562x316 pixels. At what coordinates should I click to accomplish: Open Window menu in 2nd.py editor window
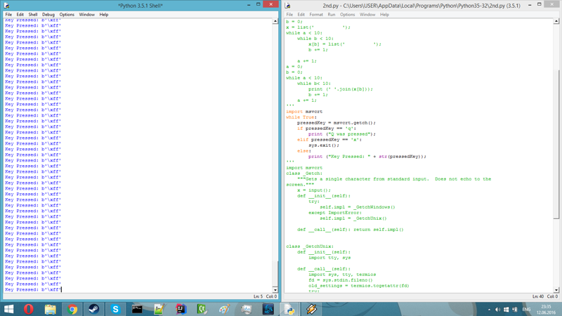coord(367,15)
